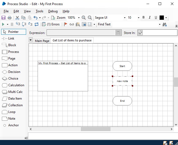Click the Cut scissors icon
Viewport: 178px width, 145px height.
(x=17, y=18)
